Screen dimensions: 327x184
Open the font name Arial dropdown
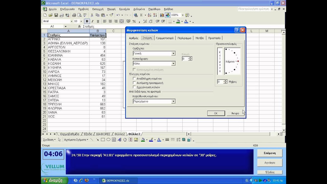[72, 21]
